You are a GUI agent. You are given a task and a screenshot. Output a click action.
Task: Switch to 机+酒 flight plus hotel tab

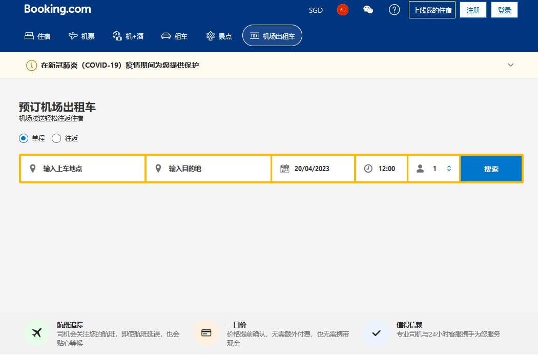click(128, 36)
